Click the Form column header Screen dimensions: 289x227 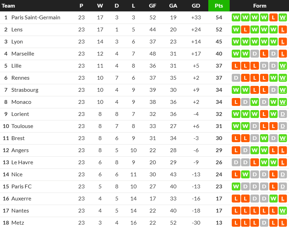[x=259, y=6]
